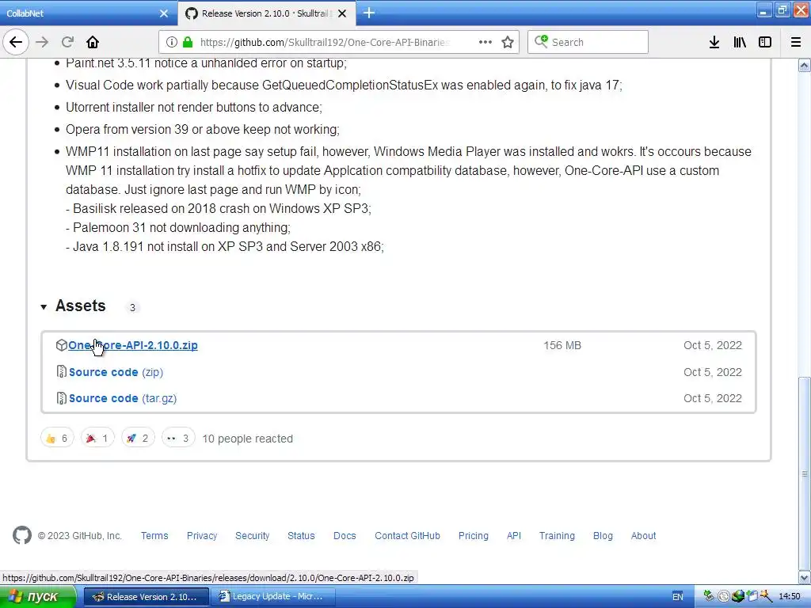Viewport: 811px width, 608px height.
Task: Switch to Release Version taskbar button
Action: pos(147,597)
